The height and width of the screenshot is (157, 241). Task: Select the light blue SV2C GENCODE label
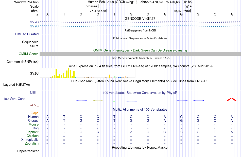[34, 26]
